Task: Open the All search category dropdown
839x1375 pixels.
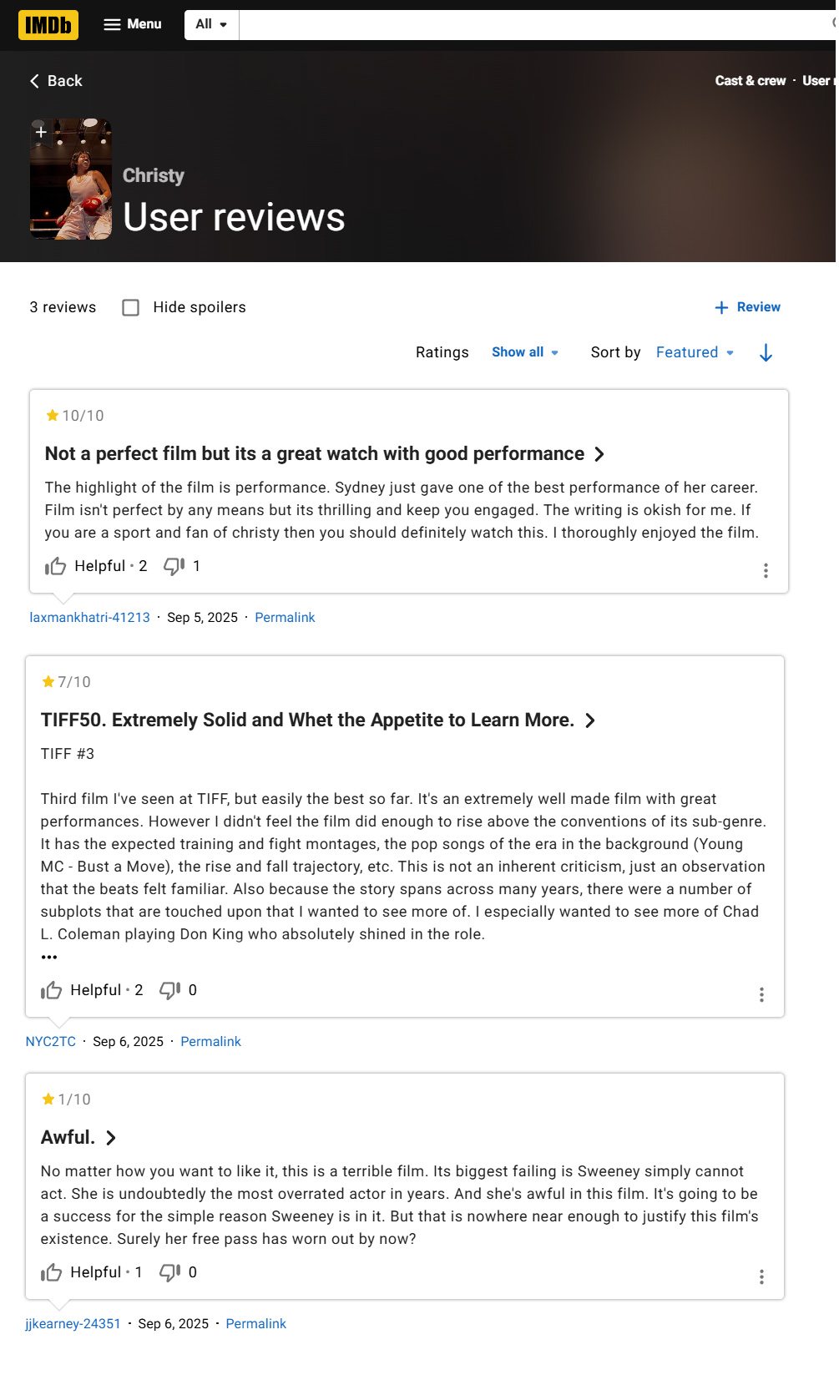Action: click(x=211, y=24)
